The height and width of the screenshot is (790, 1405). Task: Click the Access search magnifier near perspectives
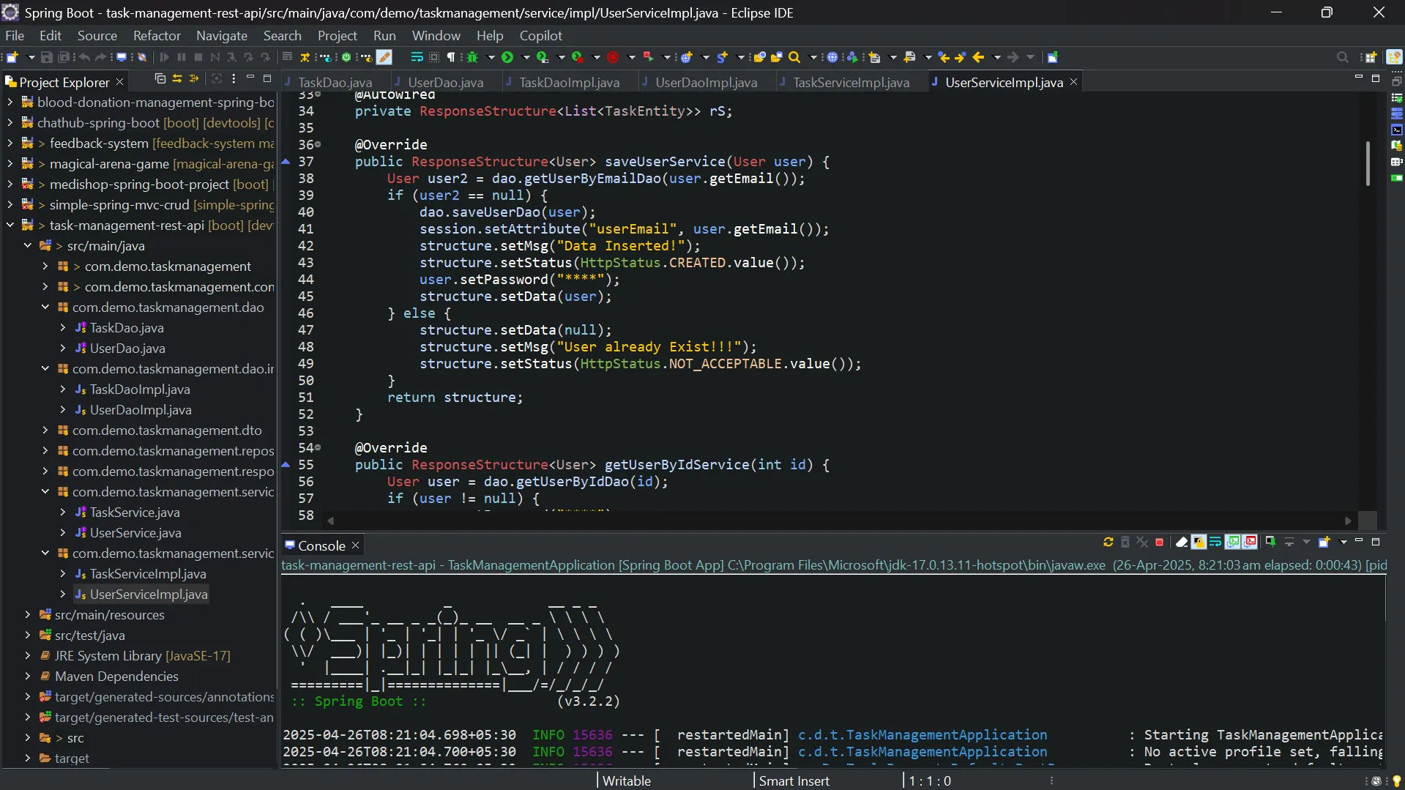coord(1342,57)
